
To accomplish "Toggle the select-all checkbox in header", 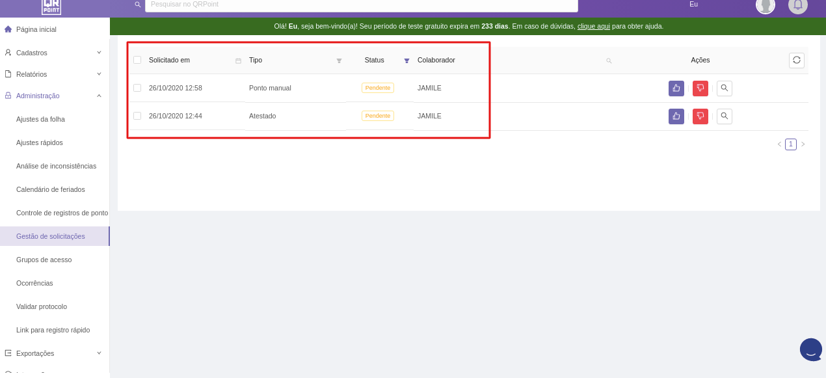I will point(137,60).
